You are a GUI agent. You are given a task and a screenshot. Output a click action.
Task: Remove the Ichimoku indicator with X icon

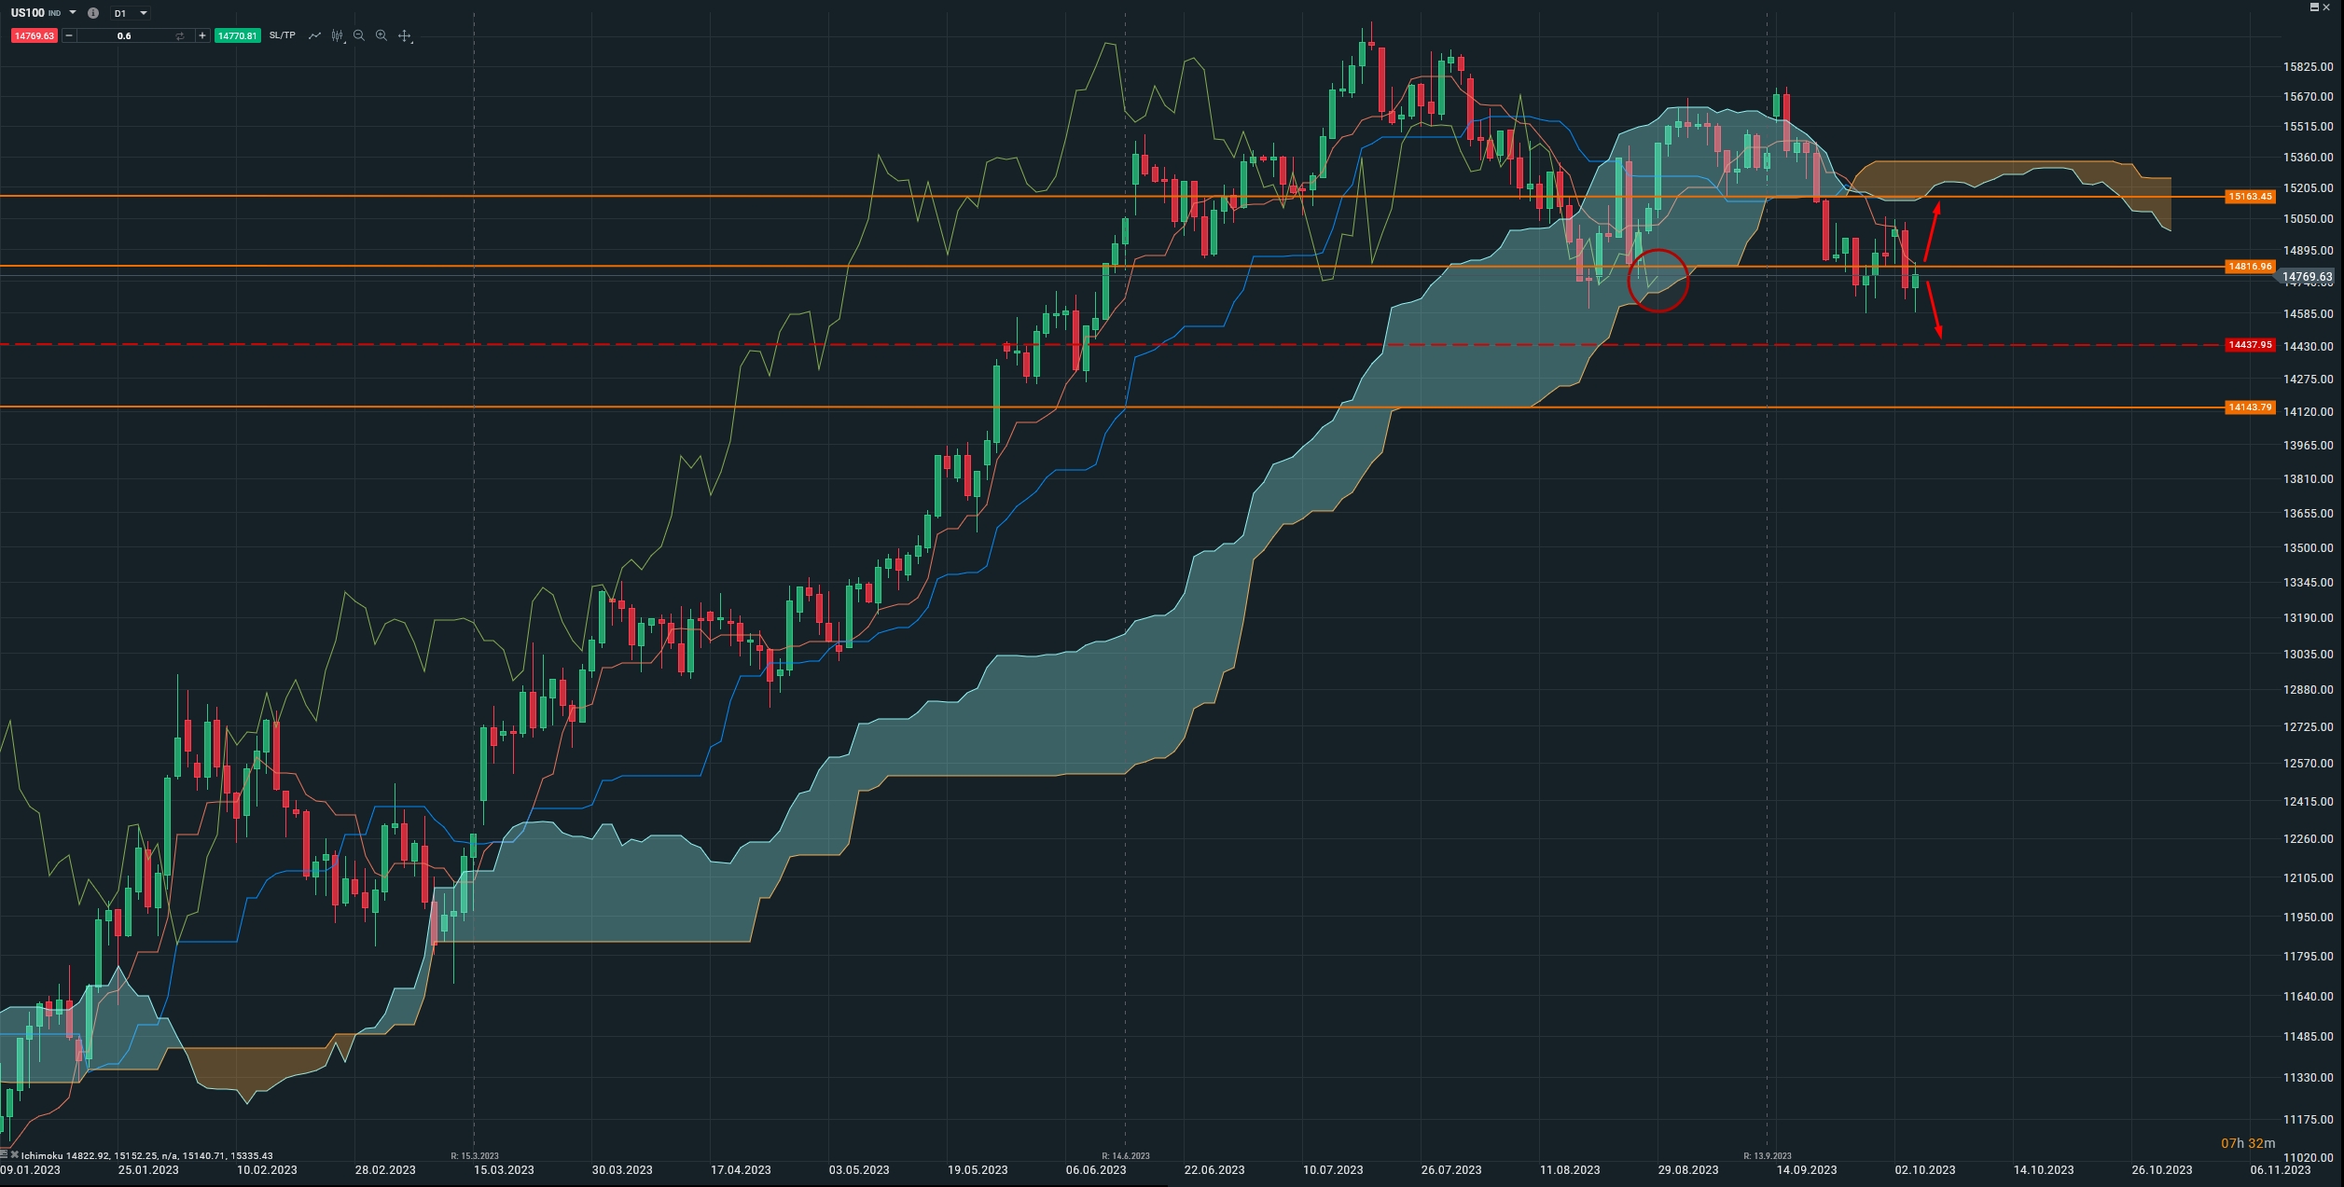tap(14, 1154)
